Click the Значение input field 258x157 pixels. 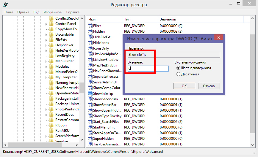pyautogui.click(x=148, y=69)
